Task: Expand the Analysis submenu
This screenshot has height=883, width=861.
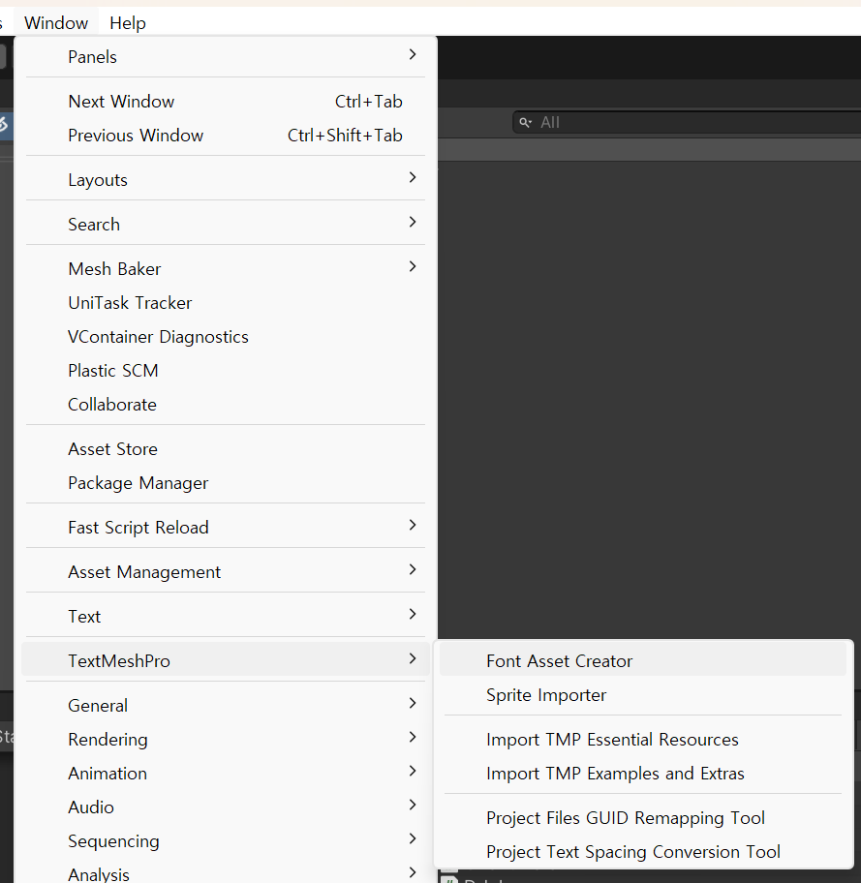Action: click(226, 871)
